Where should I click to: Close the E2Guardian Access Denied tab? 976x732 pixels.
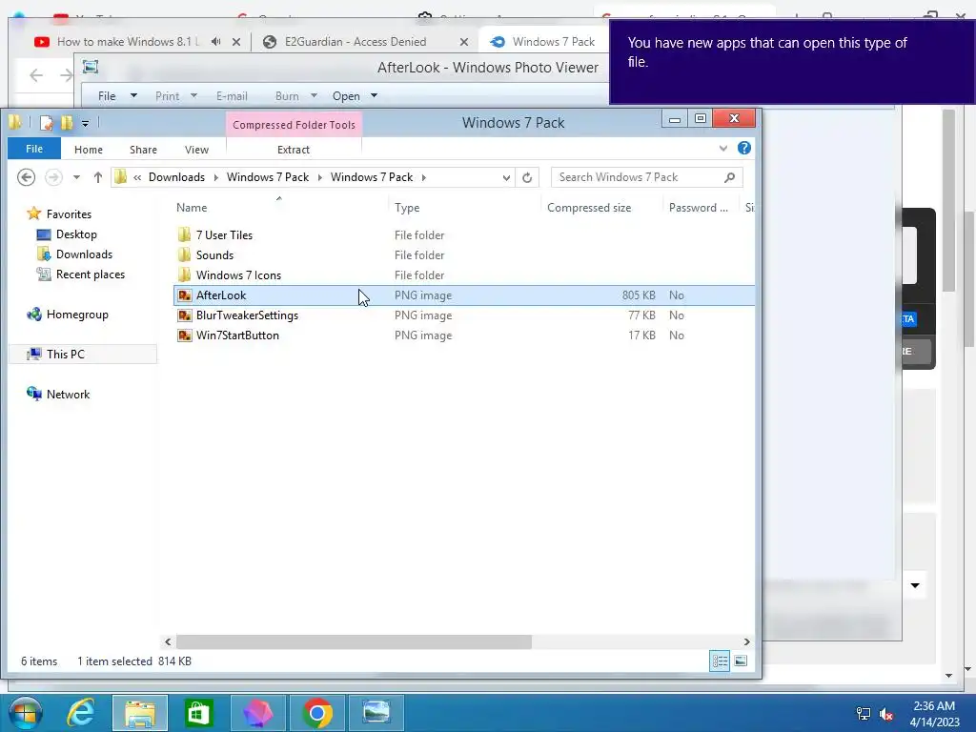click(x=464, y=42)
